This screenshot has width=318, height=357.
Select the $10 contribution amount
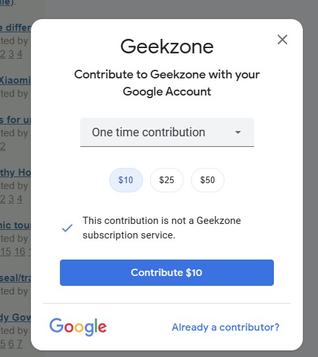(126, 180)
